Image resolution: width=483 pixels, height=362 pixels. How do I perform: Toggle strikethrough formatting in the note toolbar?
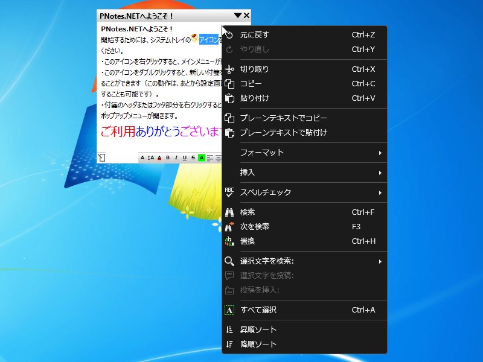pyautogui.click(x=193, y=158)
